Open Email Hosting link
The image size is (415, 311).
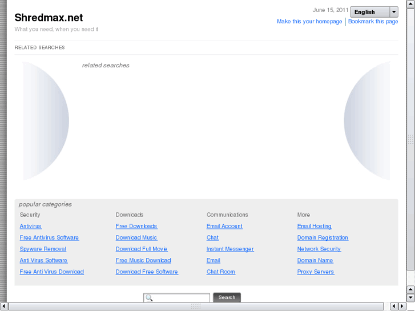tap(315, 227)
